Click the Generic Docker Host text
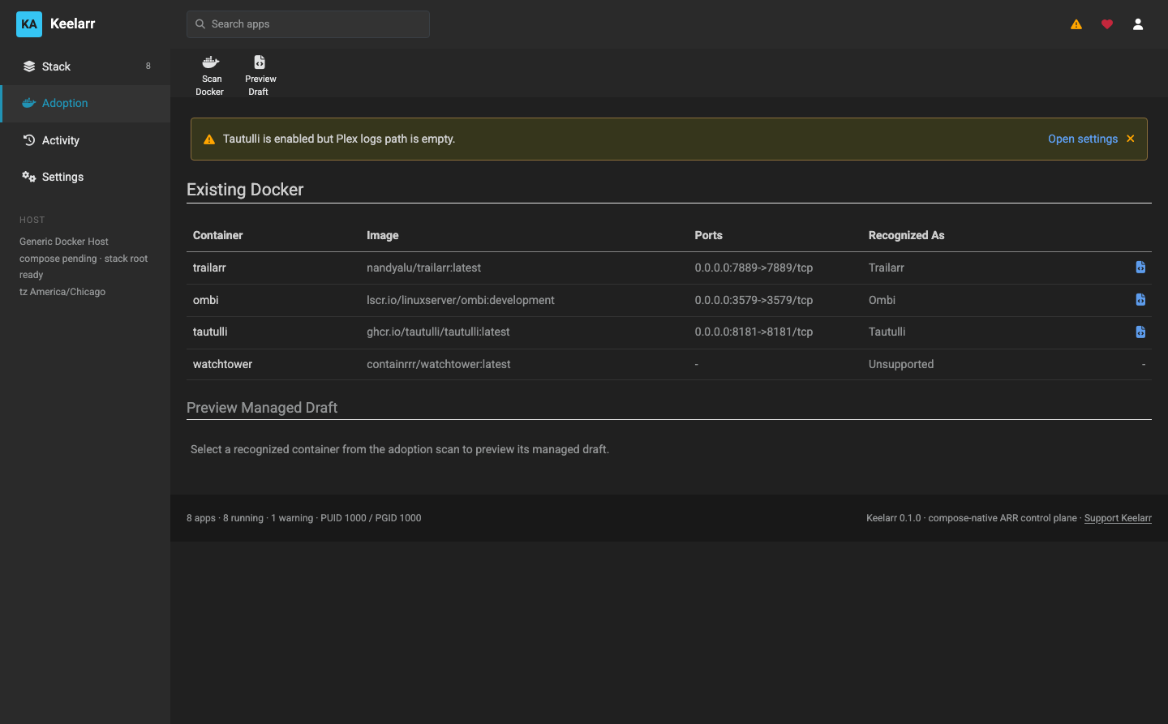Screen dimensions: 1168x724 click(64, 242)
